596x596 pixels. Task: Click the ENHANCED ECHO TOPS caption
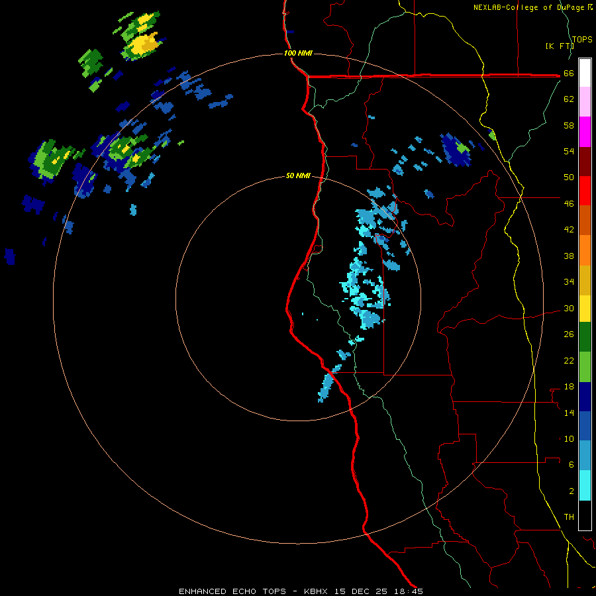(232, 591)
